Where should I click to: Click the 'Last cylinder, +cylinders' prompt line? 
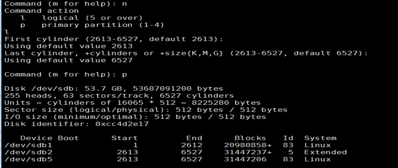click(x=186, y=53)
